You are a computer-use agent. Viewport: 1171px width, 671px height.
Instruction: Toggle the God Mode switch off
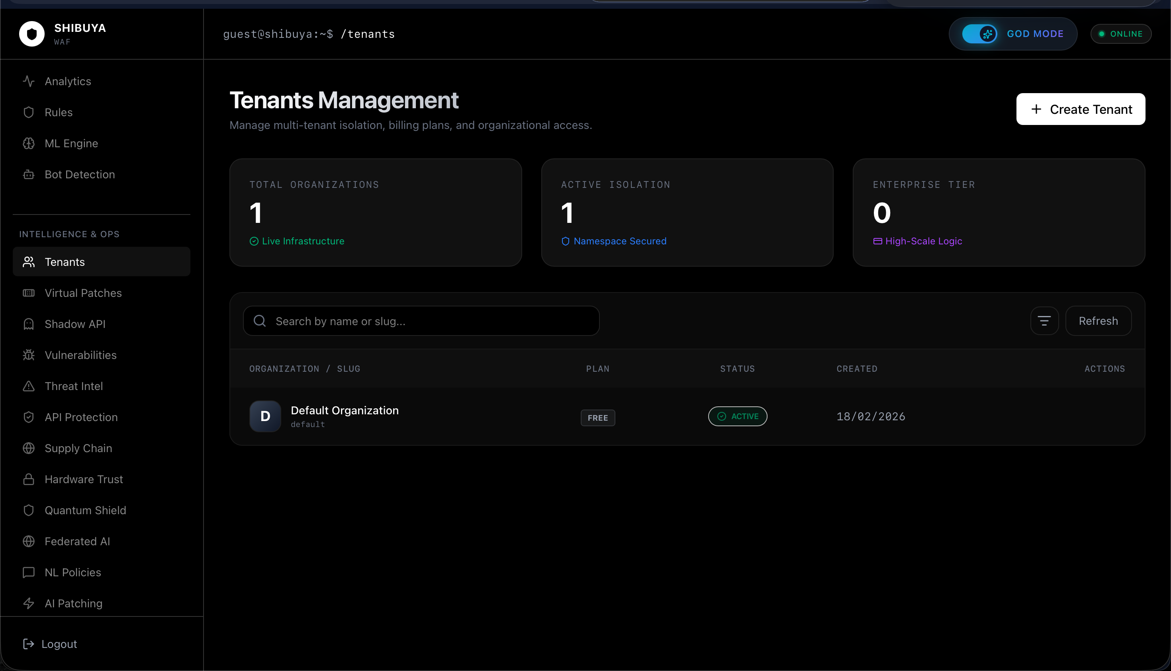979,34
